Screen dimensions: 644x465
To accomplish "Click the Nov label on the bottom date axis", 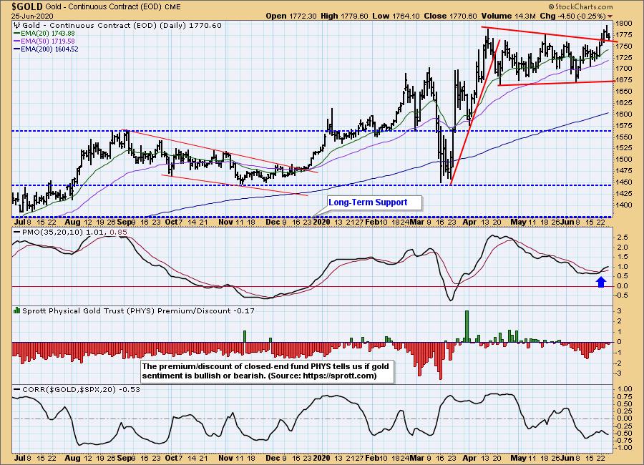I will pyautogui.click(x=225, y=458).
